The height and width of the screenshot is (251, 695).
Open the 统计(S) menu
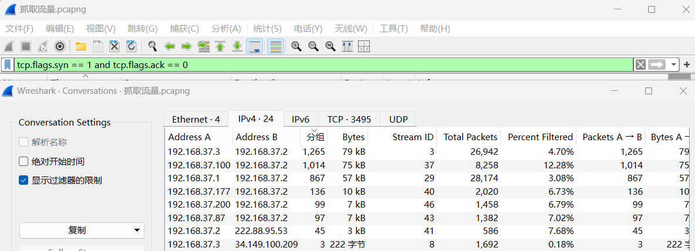267,29
